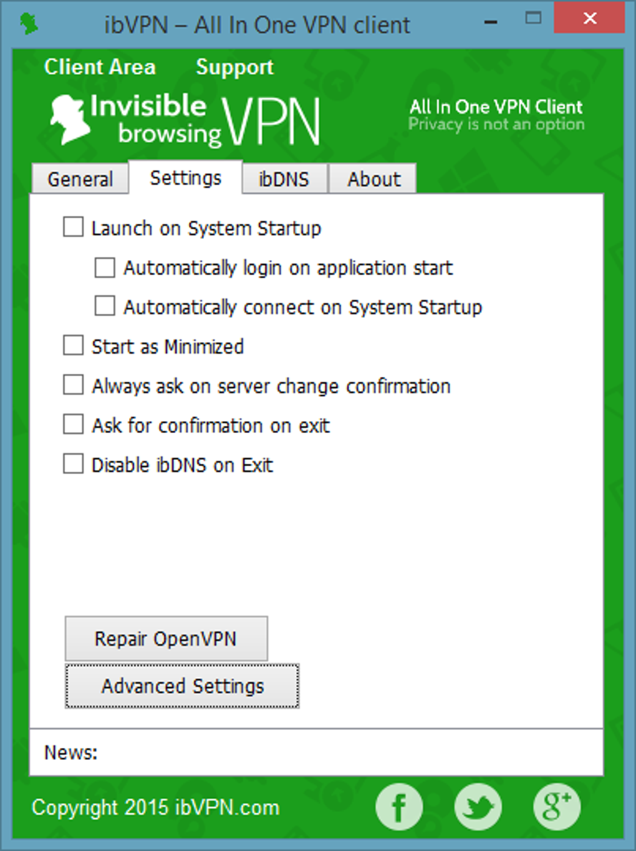The height and width of the screenshot is (851, 636).
Task: Open the Twitter social icon
Action: pos(478,807)
